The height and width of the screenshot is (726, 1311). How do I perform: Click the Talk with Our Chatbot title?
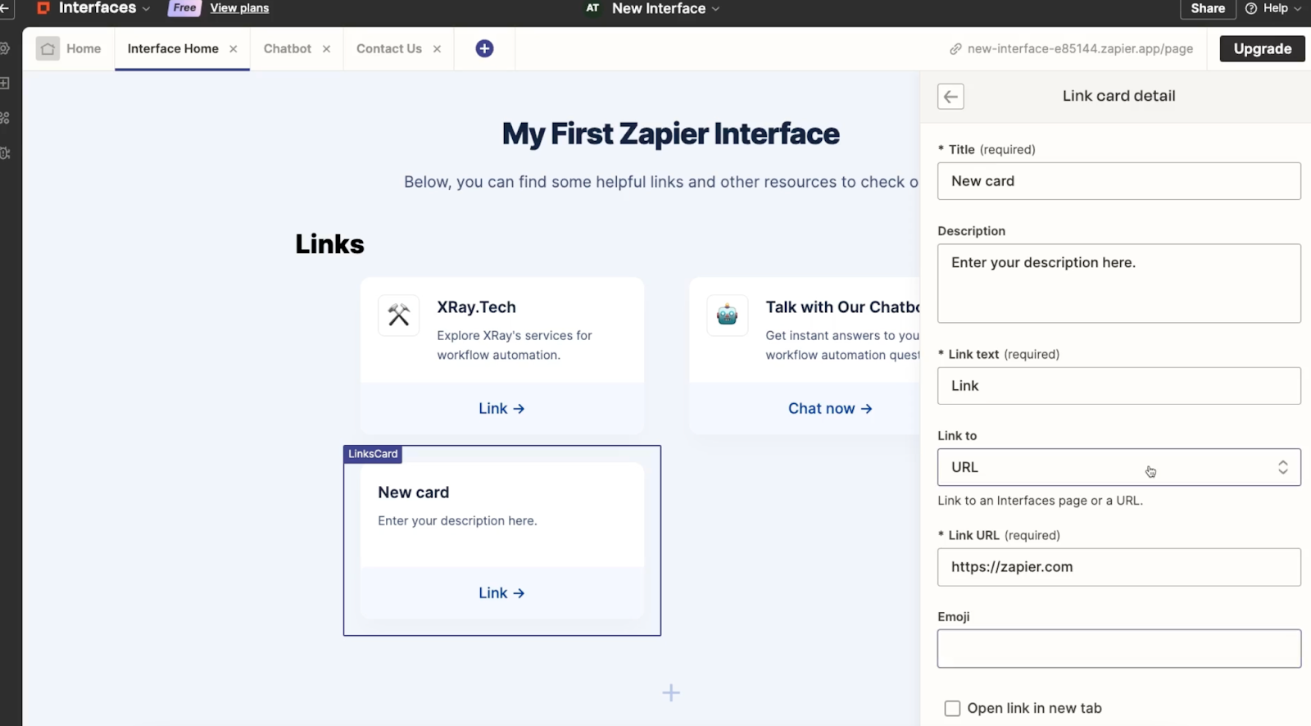tap(842, 307)
